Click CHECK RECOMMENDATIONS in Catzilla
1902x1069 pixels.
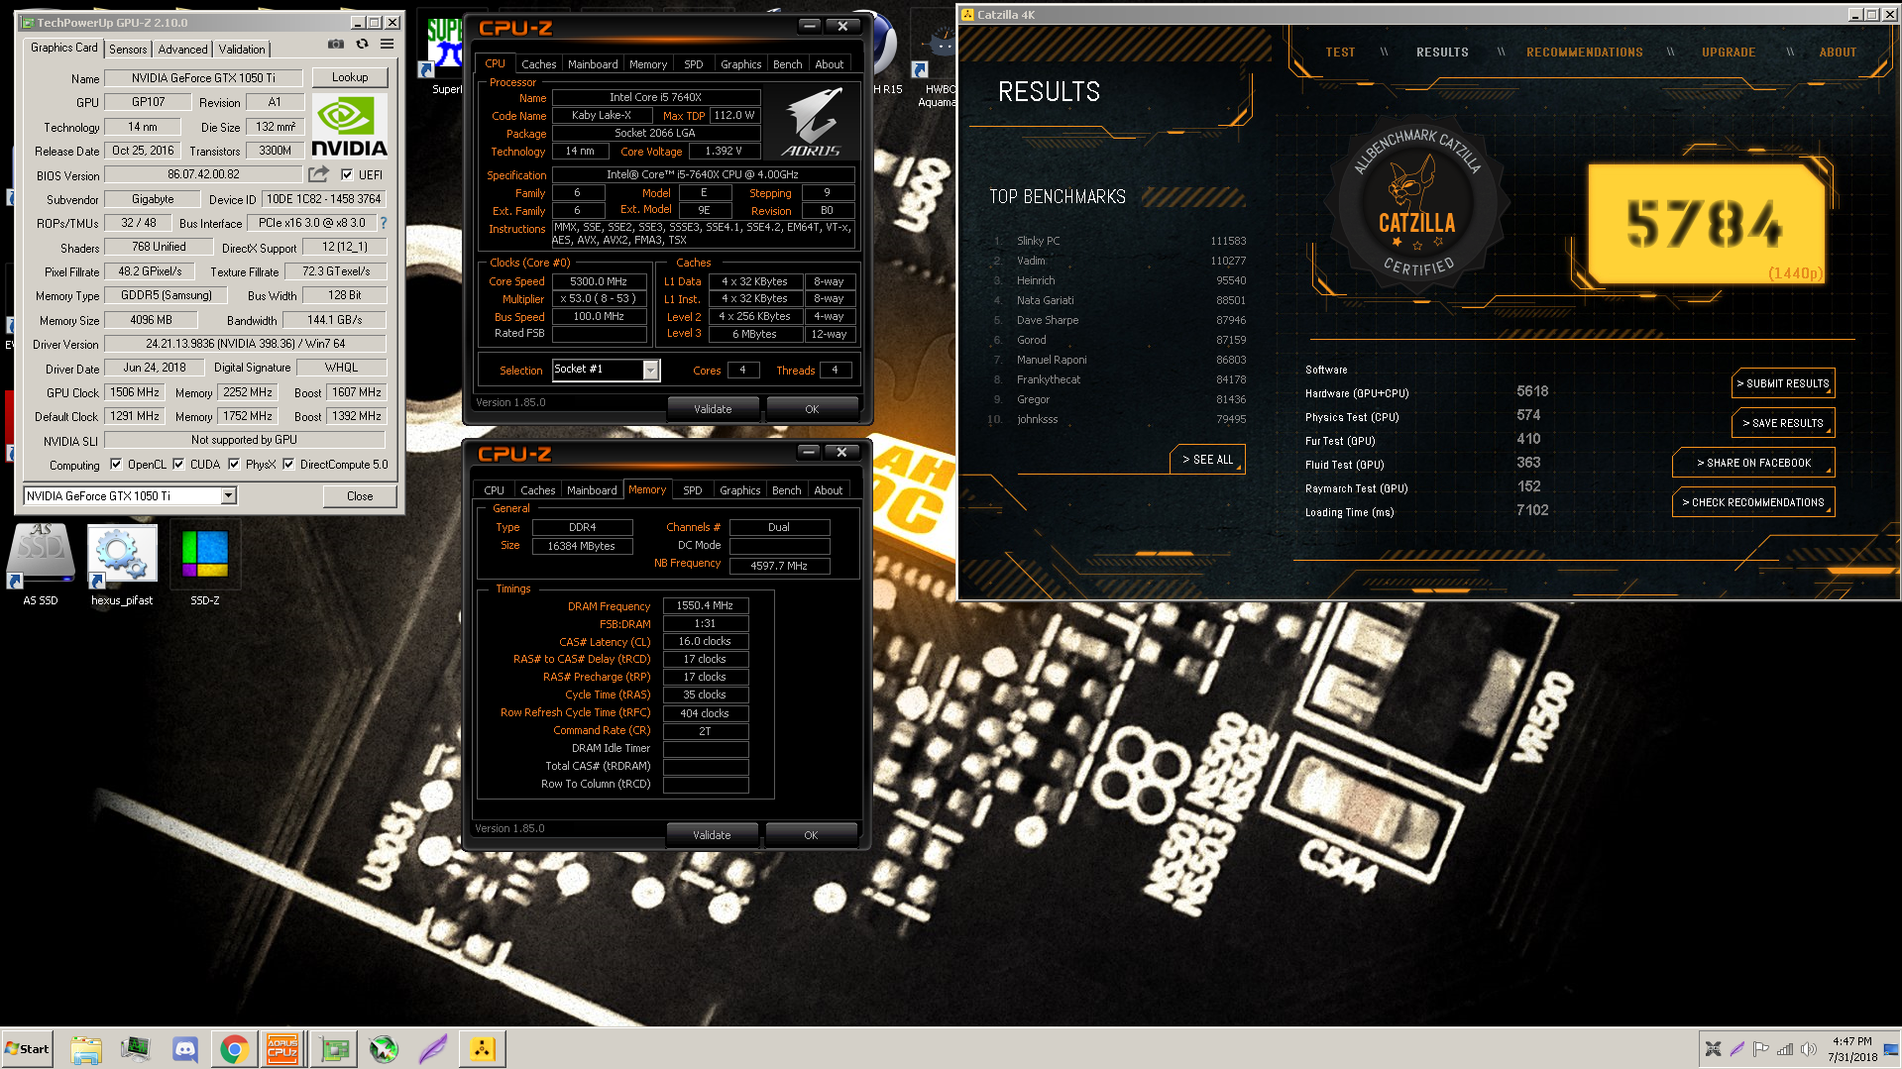[1753, 502]
